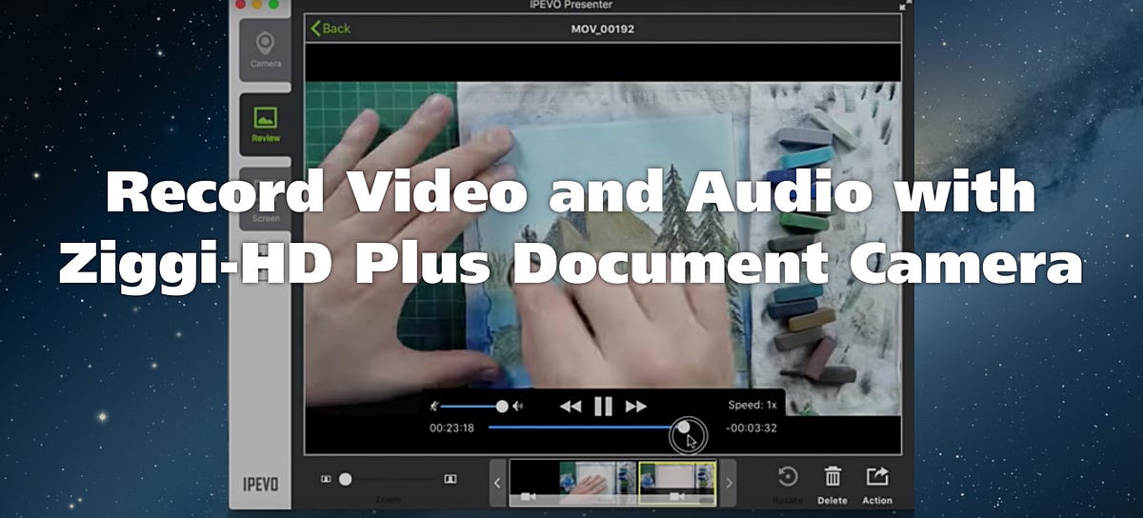This screenshot has width=1143, height=518.
Task: Toggle fullscreen with top-right arrows icon
Action: (904, 5)
